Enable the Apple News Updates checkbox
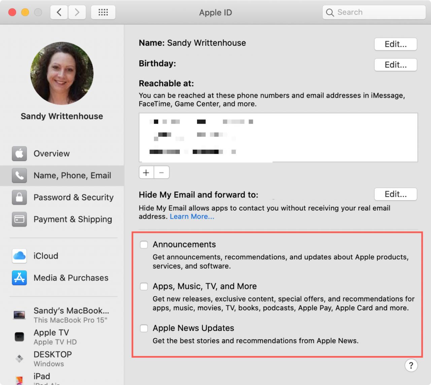The image size is (431, 385). (x=144, y=328)
